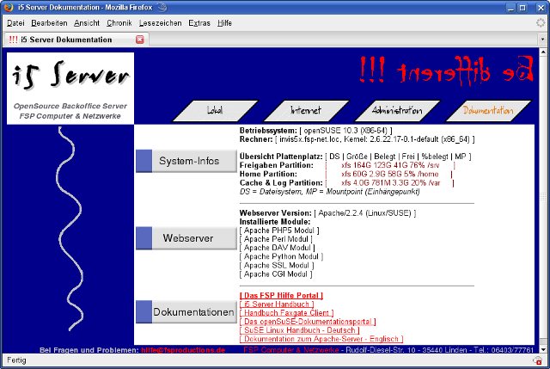Open the tab list dropdown arrow

coord(542,40)
